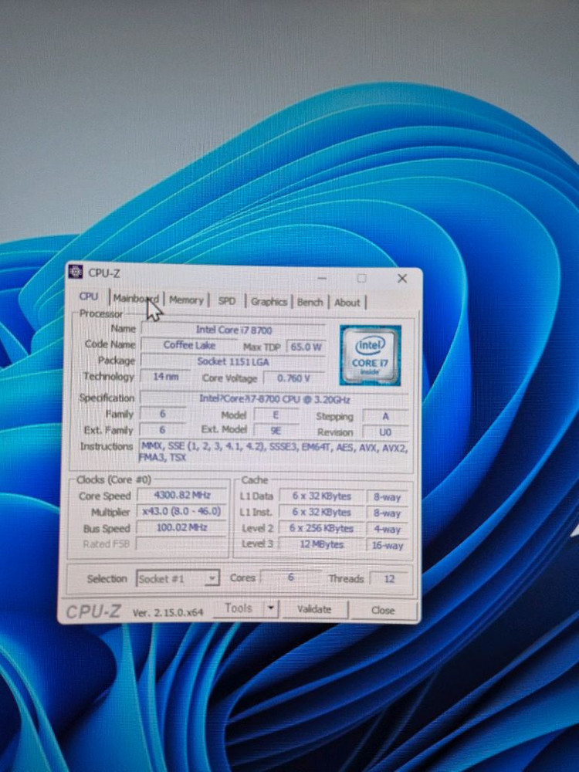Click the Validate button
Image resolution: width=579 pixels, height=772 pixels.
[314, 609]
